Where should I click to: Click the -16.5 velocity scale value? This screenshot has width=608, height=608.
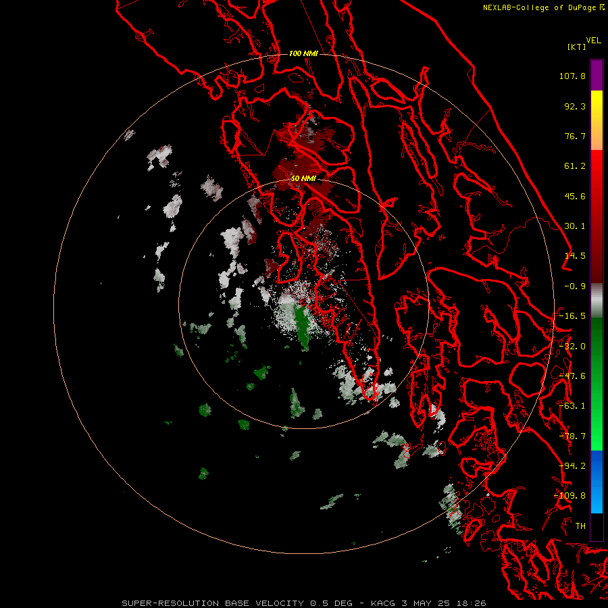click(x=572, y=316)
